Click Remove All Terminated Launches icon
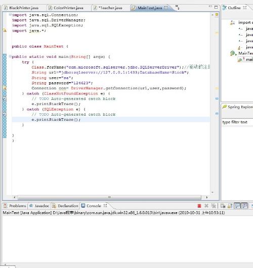 pos(213,206)
